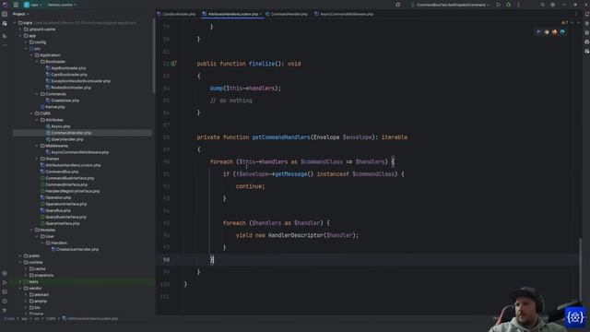
Task: Open the Version control dropdown
Action: click(x=62, y=5)
